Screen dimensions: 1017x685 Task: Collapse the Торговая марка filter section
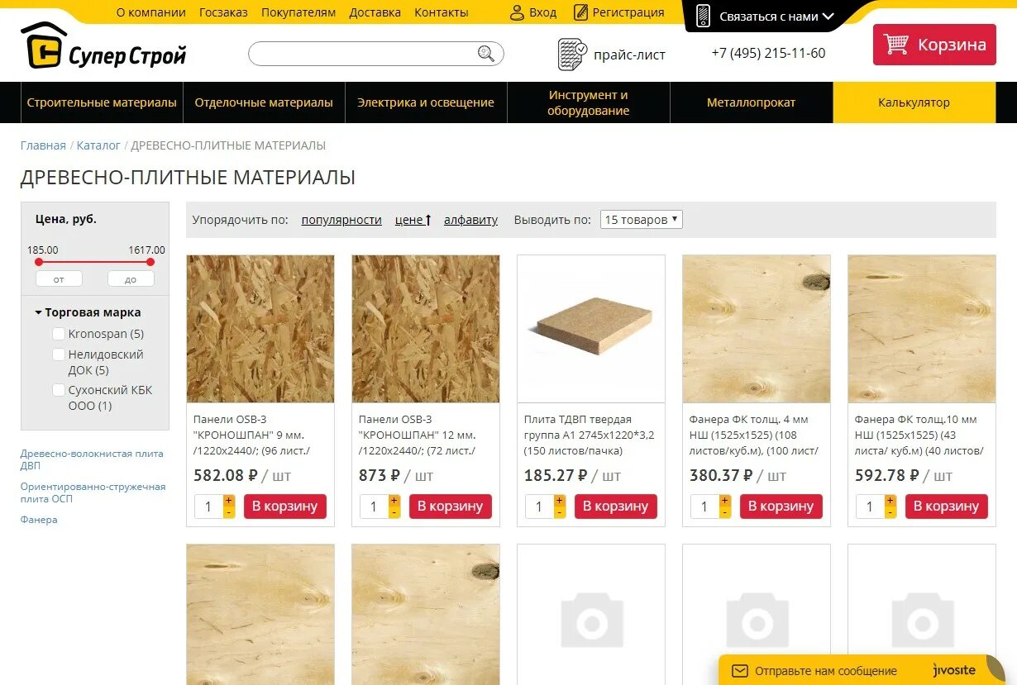[88, 312]
